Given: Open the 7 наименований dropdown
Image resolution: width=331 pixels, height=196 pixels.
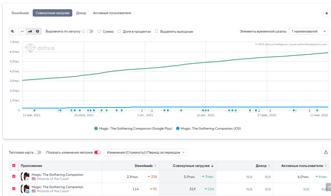Looking at the screenshot, I should 309,31.
